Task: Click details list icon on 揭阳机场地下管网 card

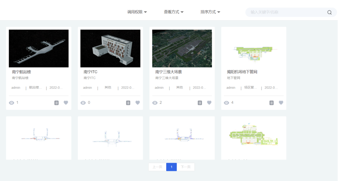Action: pyautogui.click(x=272, y=103)
